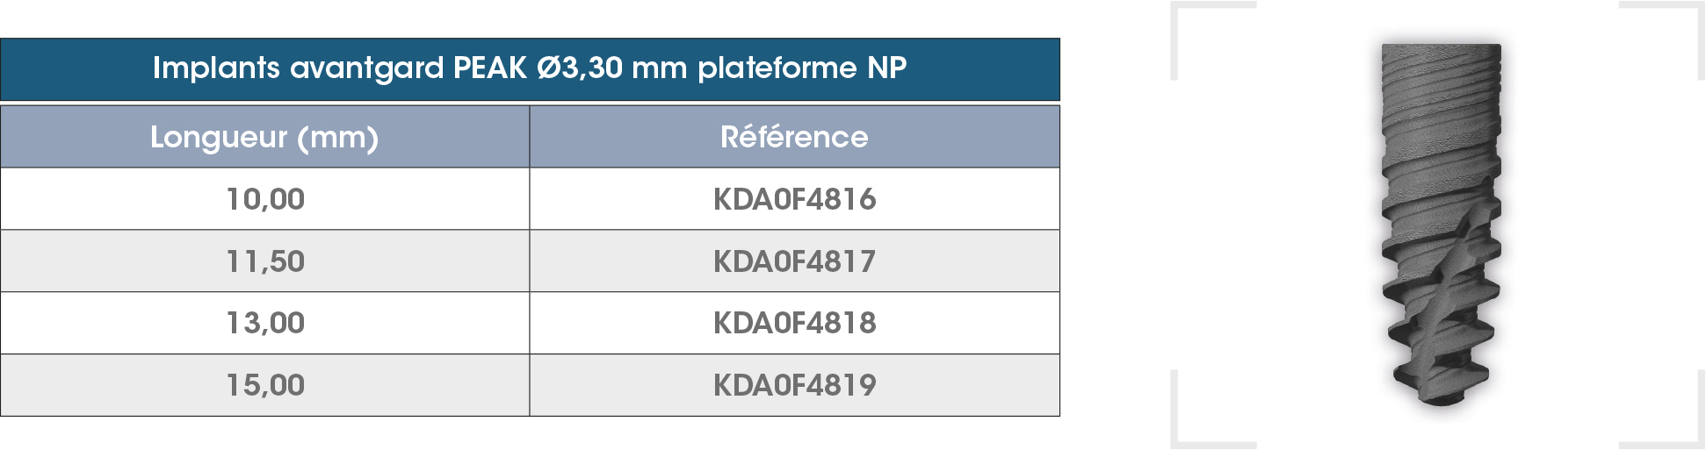The height and width of the screenshot is (450, 1706).
Task: Click "NP" at the end of the title
Action: tap(886, 68)
